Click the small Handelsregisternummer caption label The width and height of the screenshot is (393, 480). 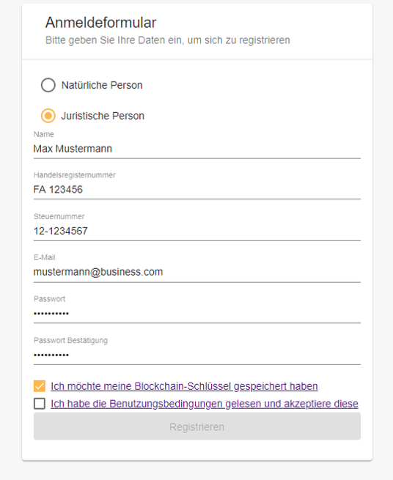coord(75,175)
